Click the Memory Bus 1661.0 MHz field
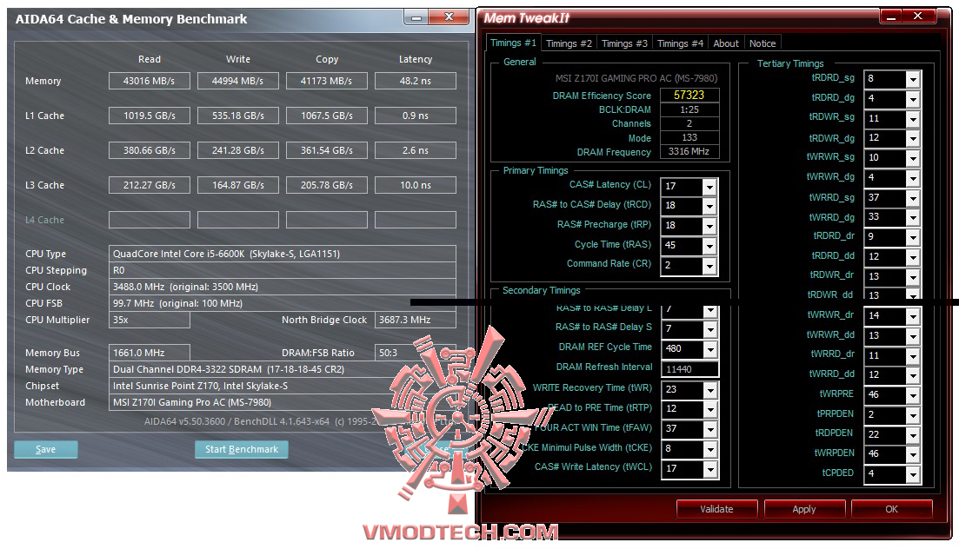This screenshot has width=959, height=549. pos(150,353)
